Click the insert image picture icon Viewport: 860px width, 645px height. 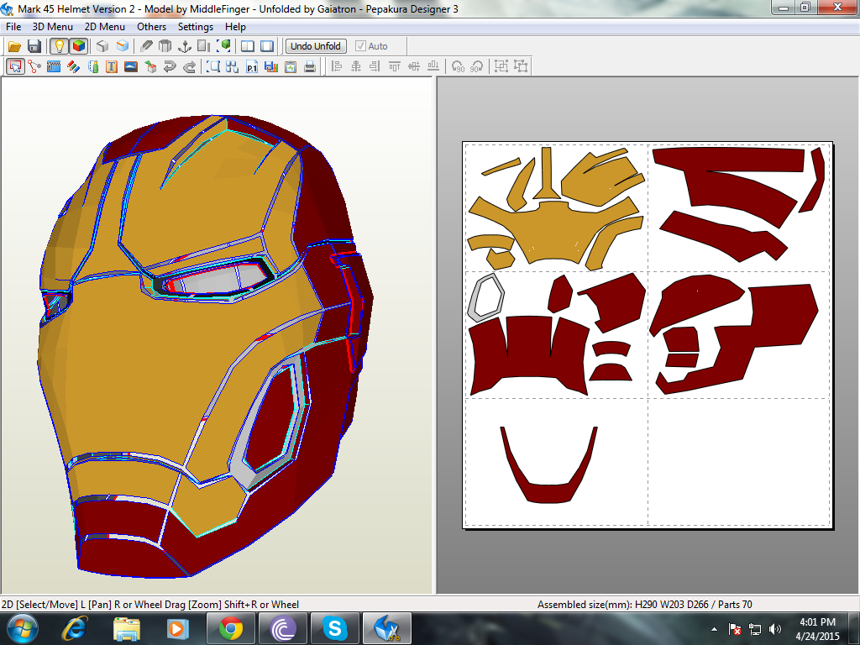click(x=131, y=67)
